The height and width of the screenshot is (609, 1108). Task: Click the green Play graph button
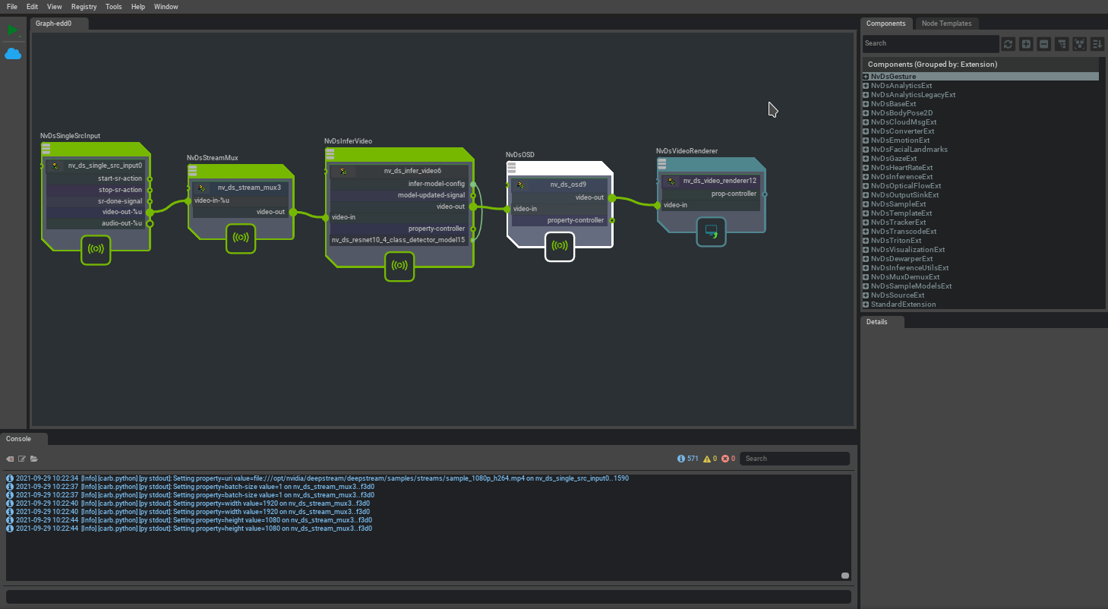[12, 30]
